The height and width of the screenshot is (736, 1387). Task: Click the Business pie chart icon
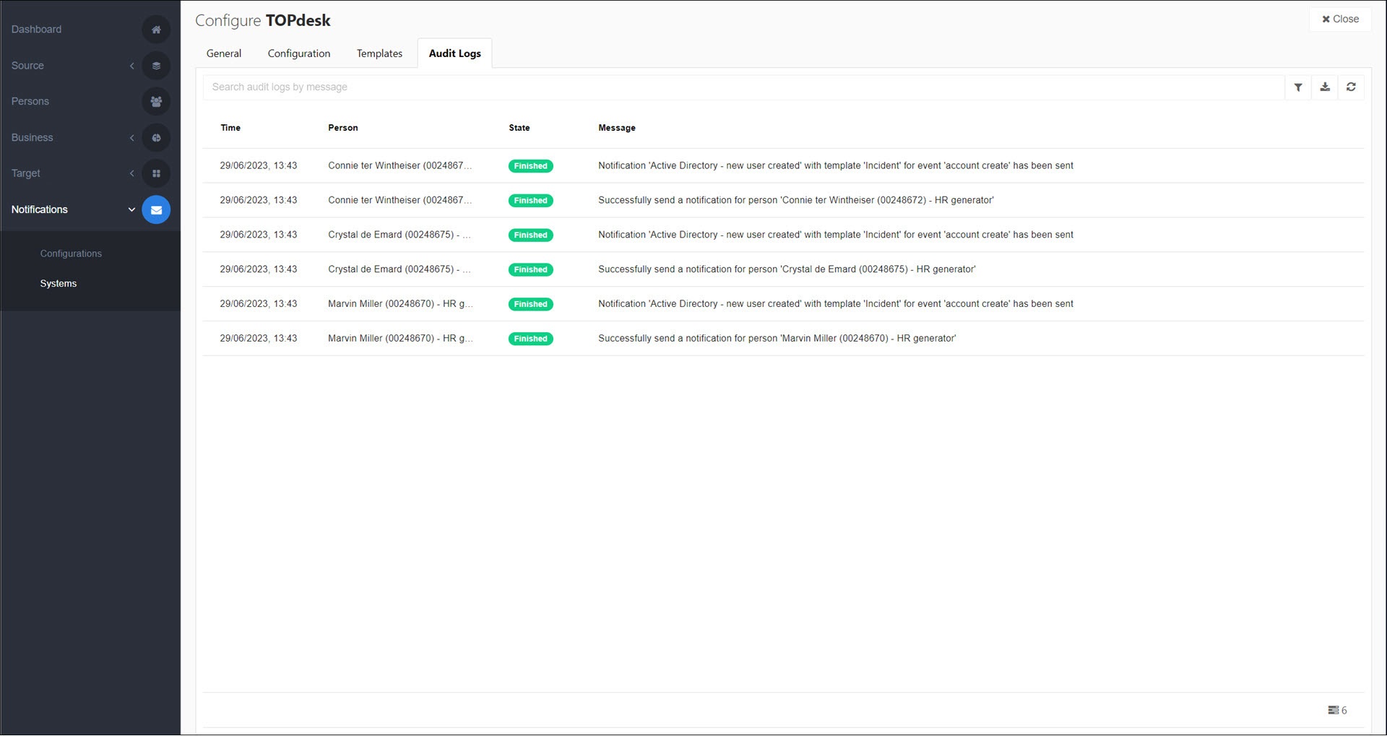tap(156, 138)
